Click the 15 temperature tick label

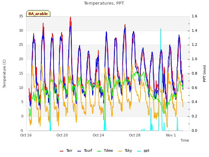(x=21, y=73)
